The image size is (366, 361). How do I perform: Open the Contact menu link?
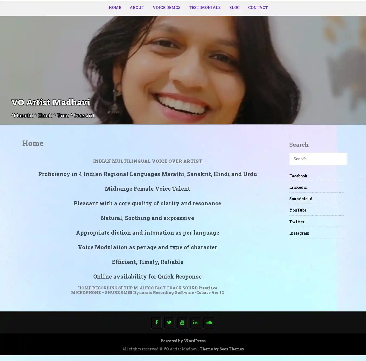(x=258, y=8)
